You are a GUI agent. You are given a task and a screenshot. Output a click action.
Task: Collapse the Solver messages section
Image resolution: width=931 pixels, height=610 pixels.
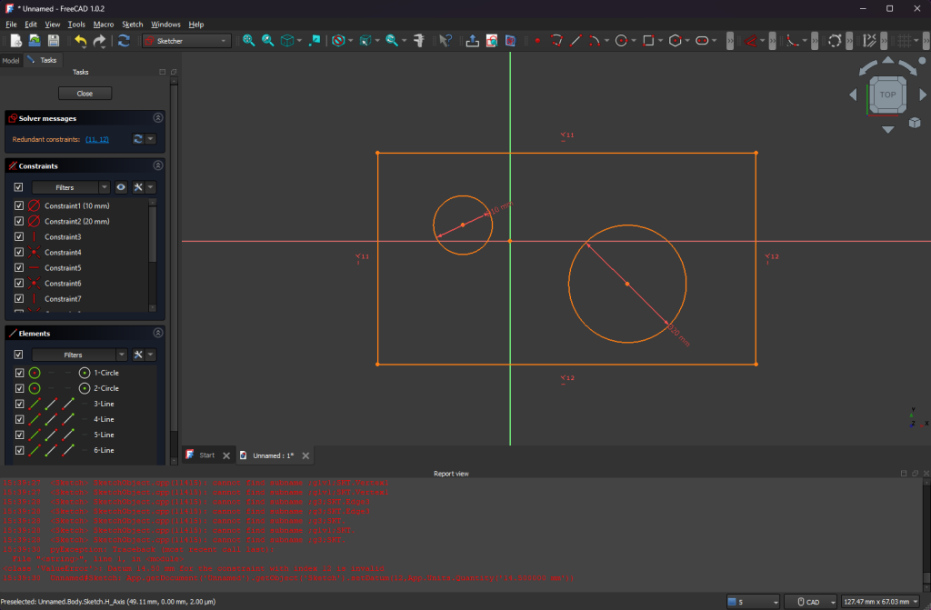[x=158, y=118]
